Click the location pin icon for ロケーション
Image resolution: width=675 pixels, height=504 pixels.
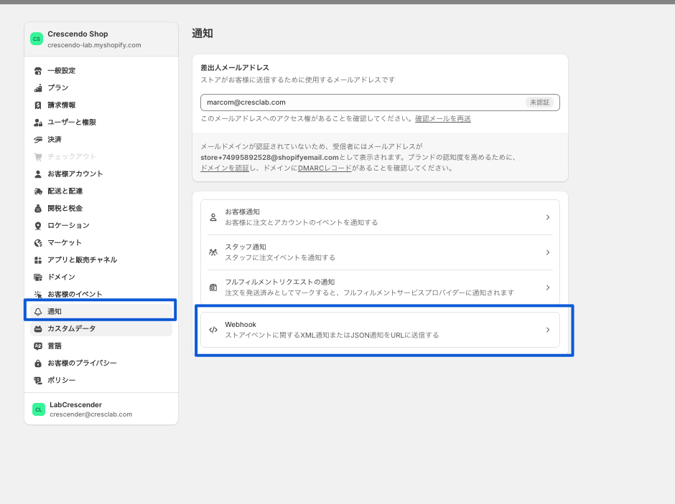tap(38, 226)
